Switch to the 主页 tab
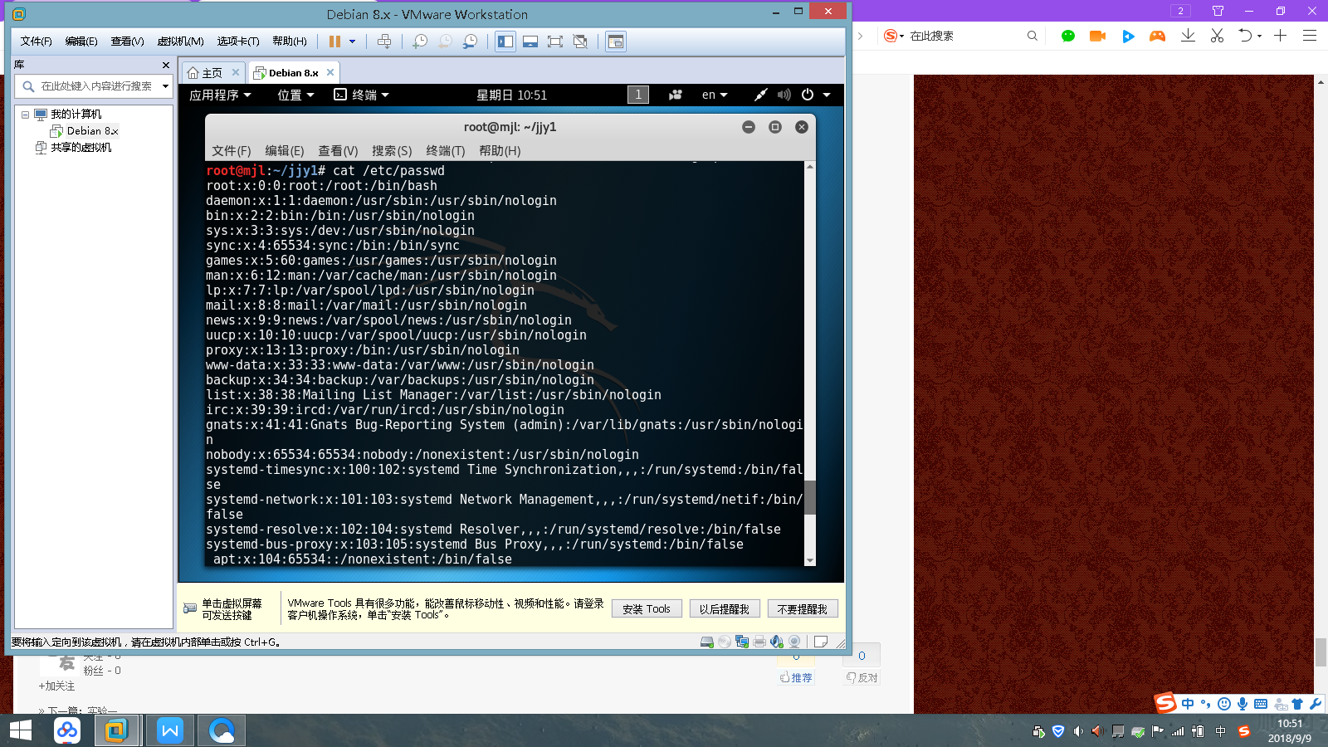This screenshot has height=747, width=1328. (x=212, y=73)
